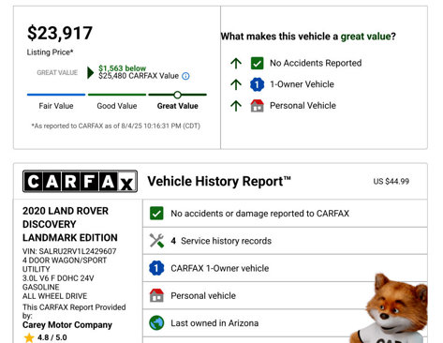
Task: Click the Good Value bar segment
Action: coord(117,95)
